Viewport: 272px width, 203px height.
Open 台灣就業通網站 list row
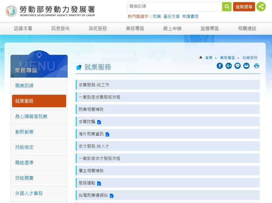pyautogui.click(x=168, y=195)
